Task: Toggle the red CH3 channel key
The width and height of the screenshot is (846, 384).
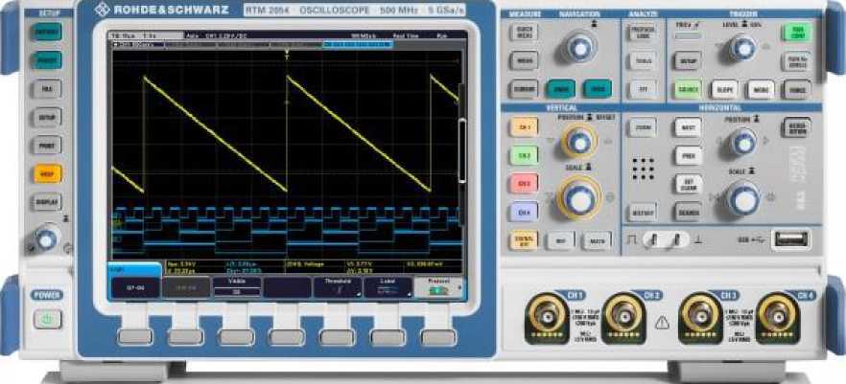Action: (x=524, y=183)
